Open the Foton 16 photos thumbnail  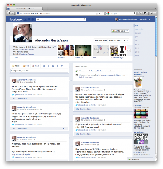click(83, 50)
